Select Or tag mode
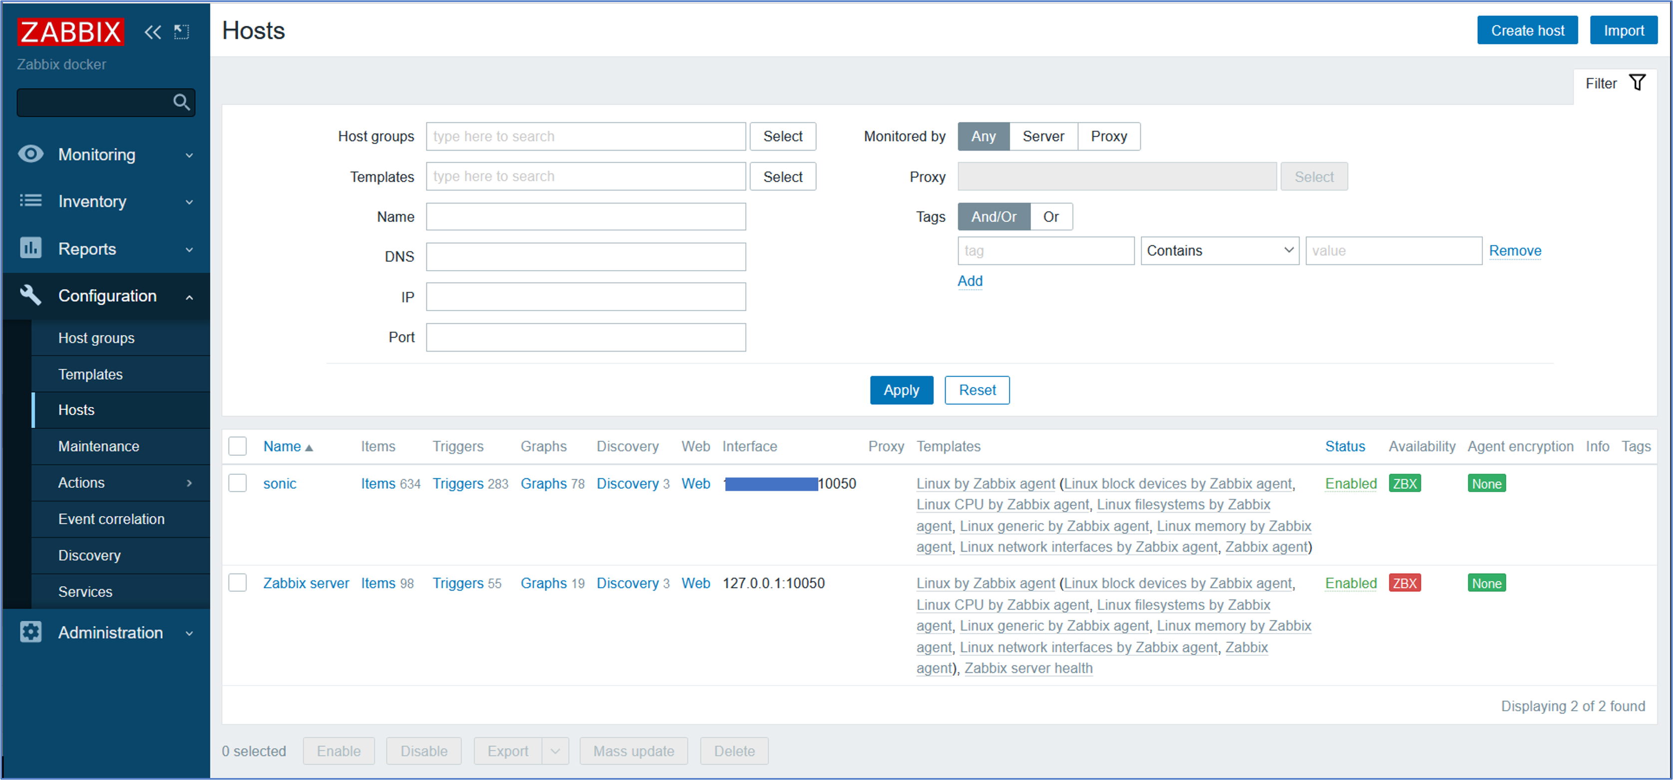 (1051, 217)
